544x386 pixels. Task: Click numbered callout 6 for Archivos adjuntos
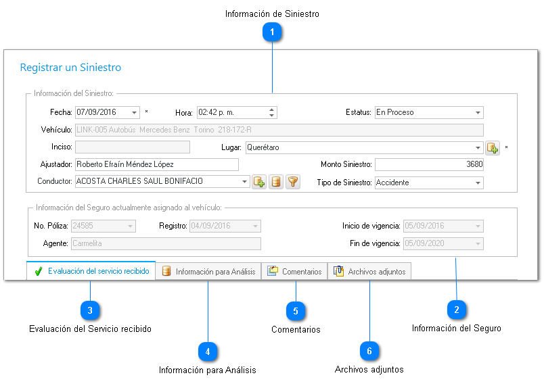[x=369, y=351]
